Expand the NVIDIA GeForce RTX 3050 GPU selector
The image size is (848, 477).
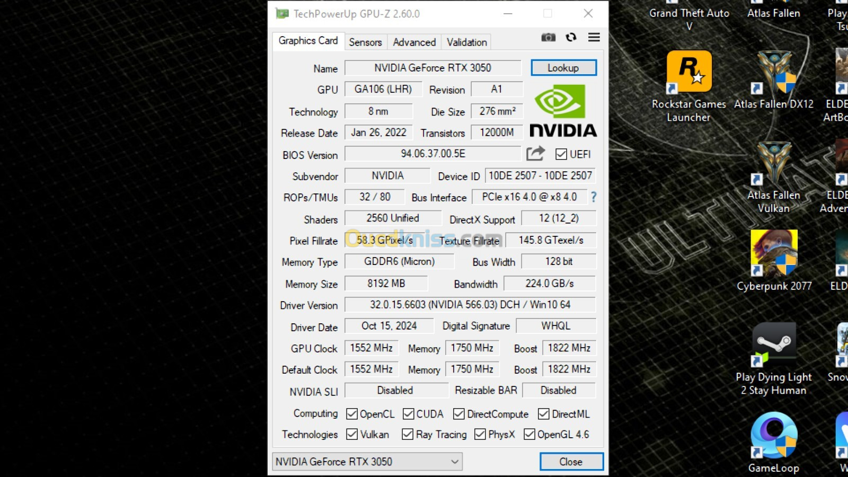[367, 462]
